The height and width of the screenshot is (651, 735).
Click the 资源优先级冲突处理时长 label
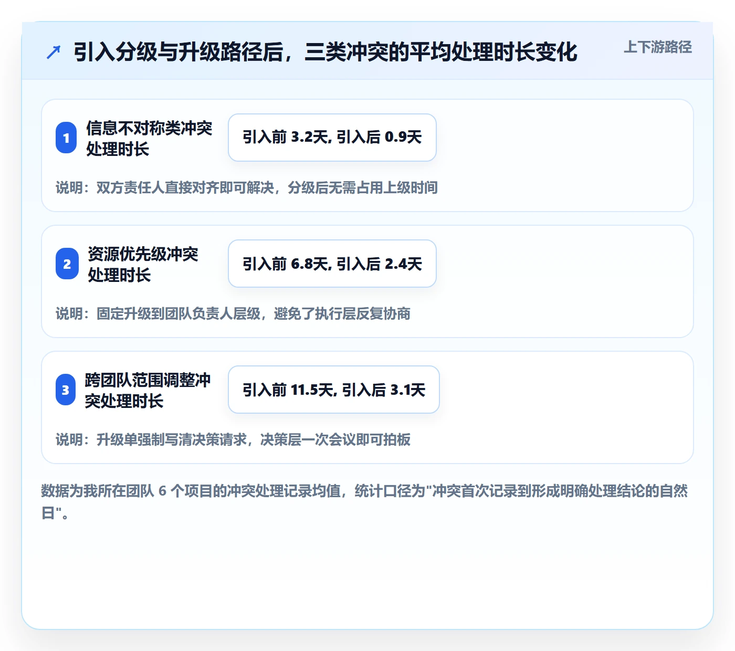[x=143, y=264]
